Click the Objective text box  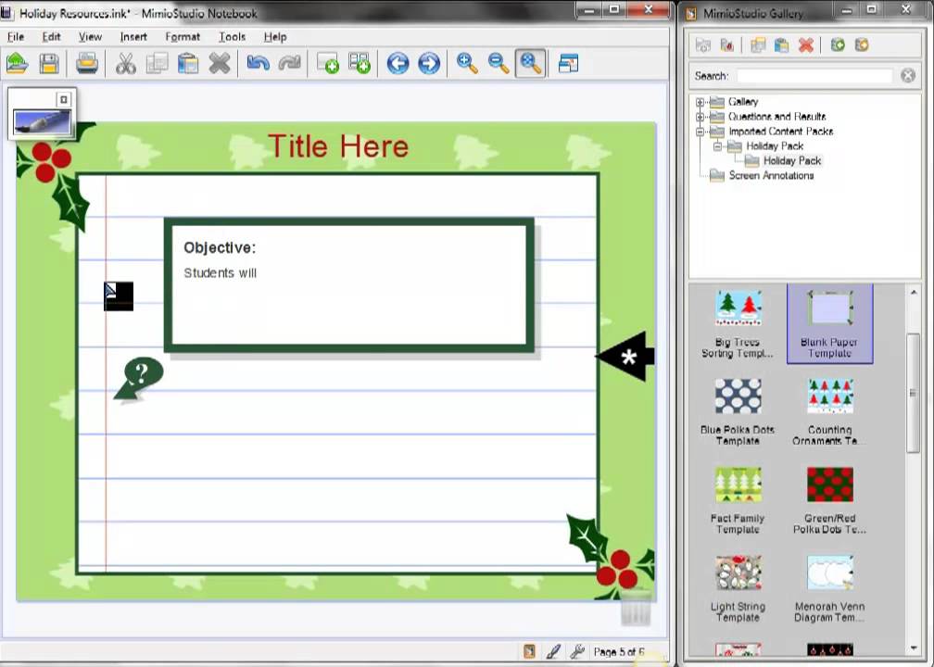pos(349,284)
